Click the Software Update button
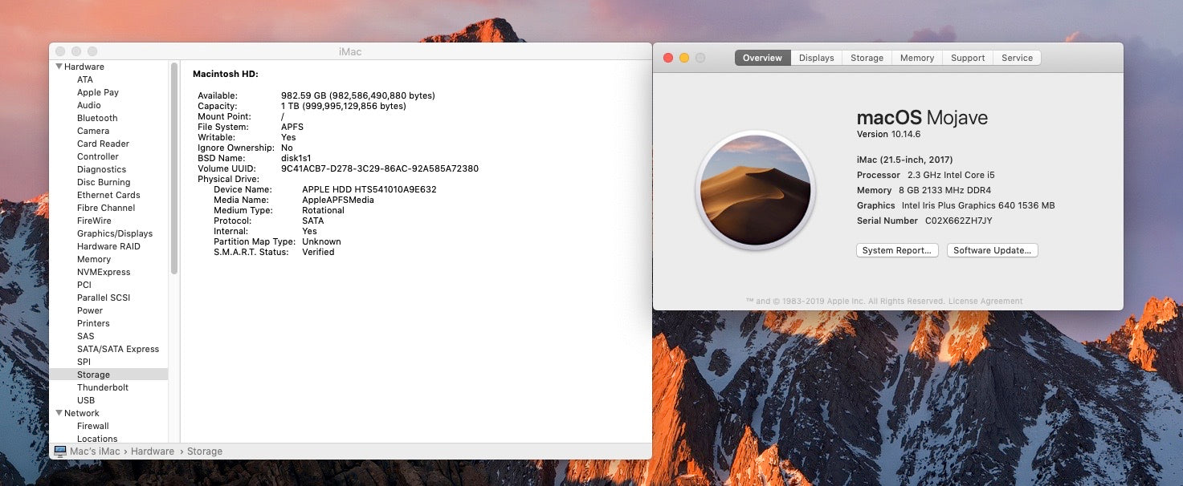 pyautogui.click(x=992, y=250)
